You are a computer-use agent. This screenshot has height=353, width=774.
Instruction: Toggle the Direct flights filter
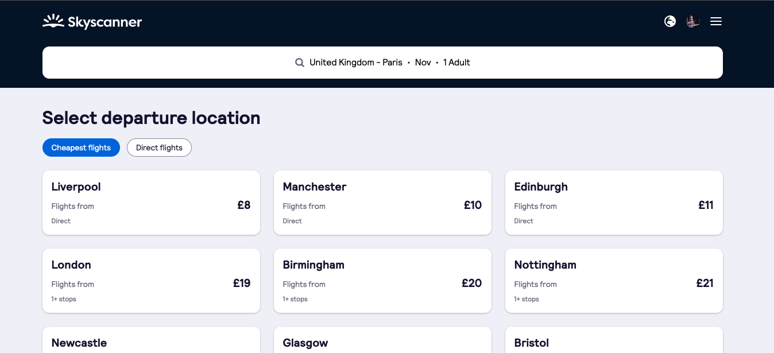159,148
